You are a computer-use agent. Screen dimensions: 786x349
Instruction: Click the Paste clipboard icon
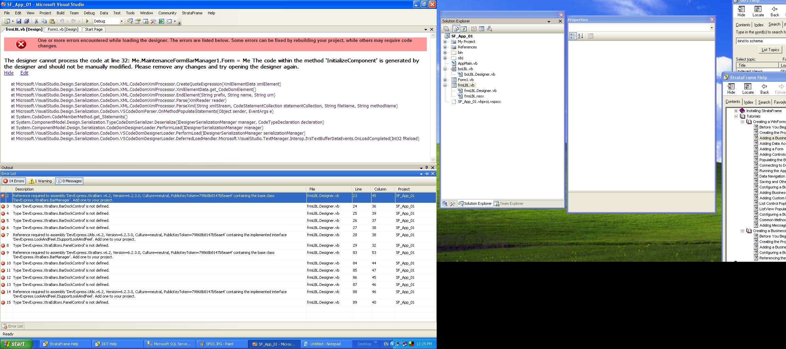coord(52,21)
